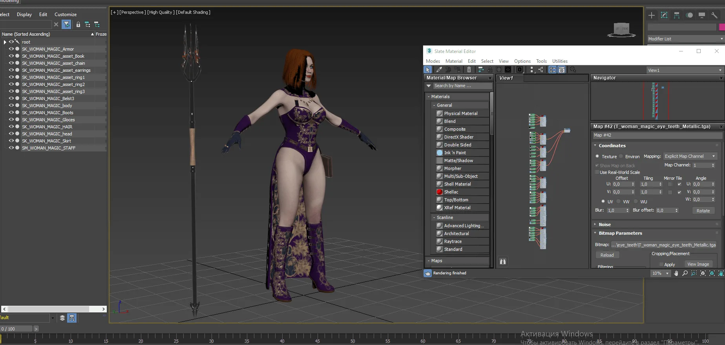Delete selected node with trash icon

click(469, 69)
